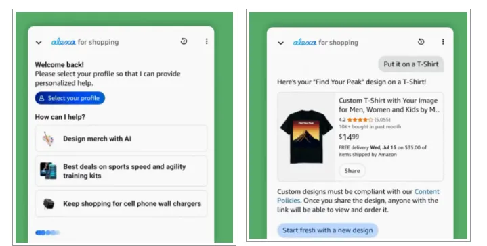Screen dimensions: 487x246
Task: Select Keep shopping for cell phone wall chargers
Action: [x=121, y=203]
